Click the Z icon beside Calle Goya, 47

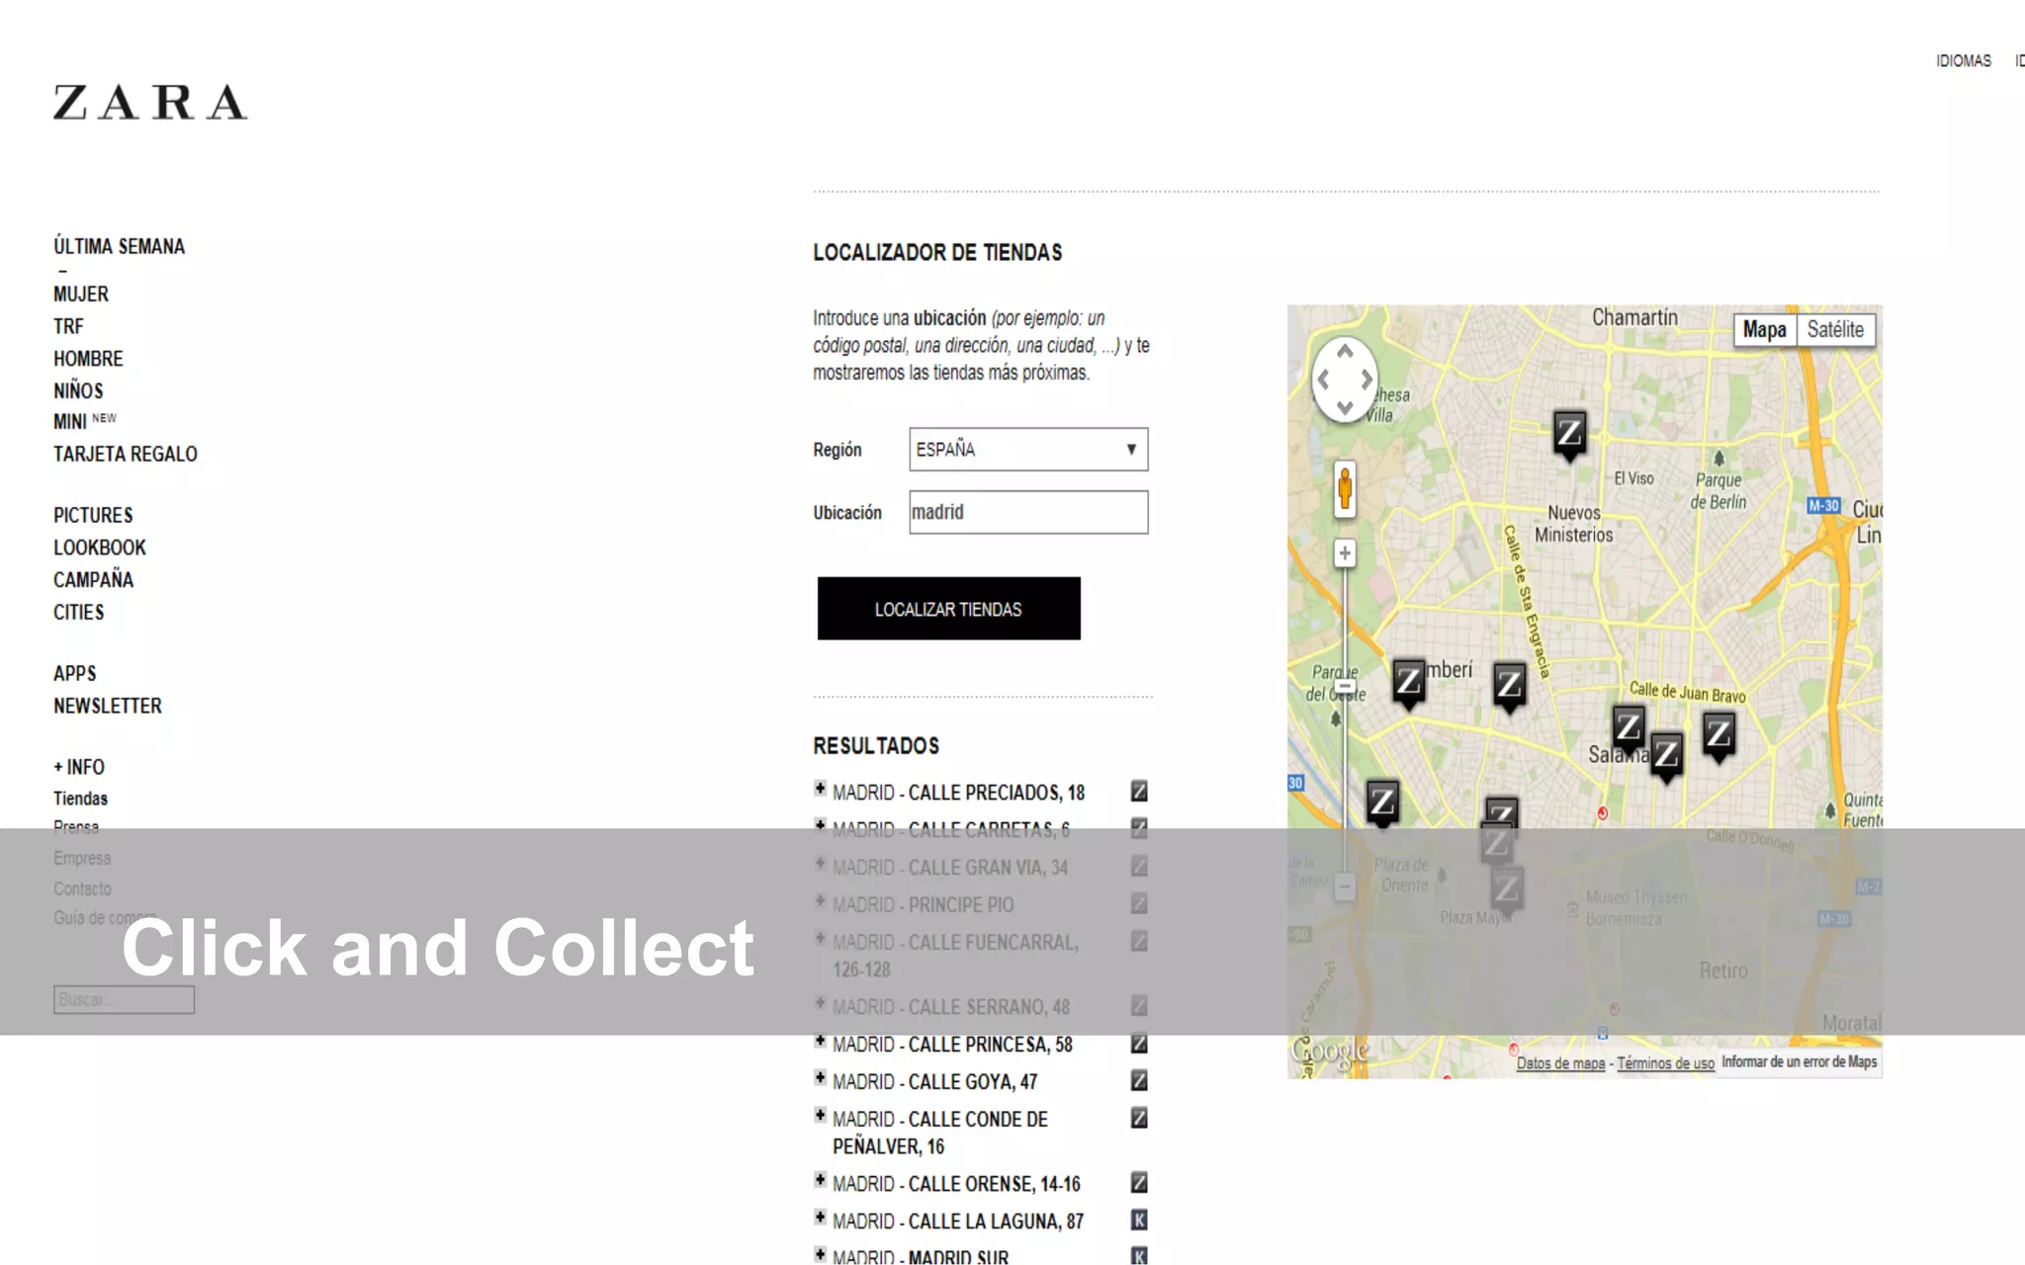1139,1081
